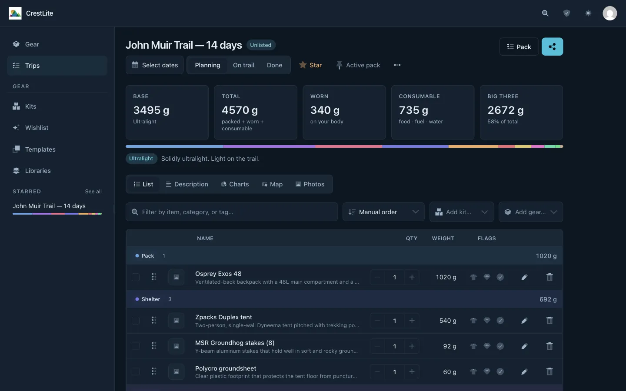The width and height of the screenshot is (626, 391).
Task: Open Templates in sidebar
Action: tap(57, 149)
